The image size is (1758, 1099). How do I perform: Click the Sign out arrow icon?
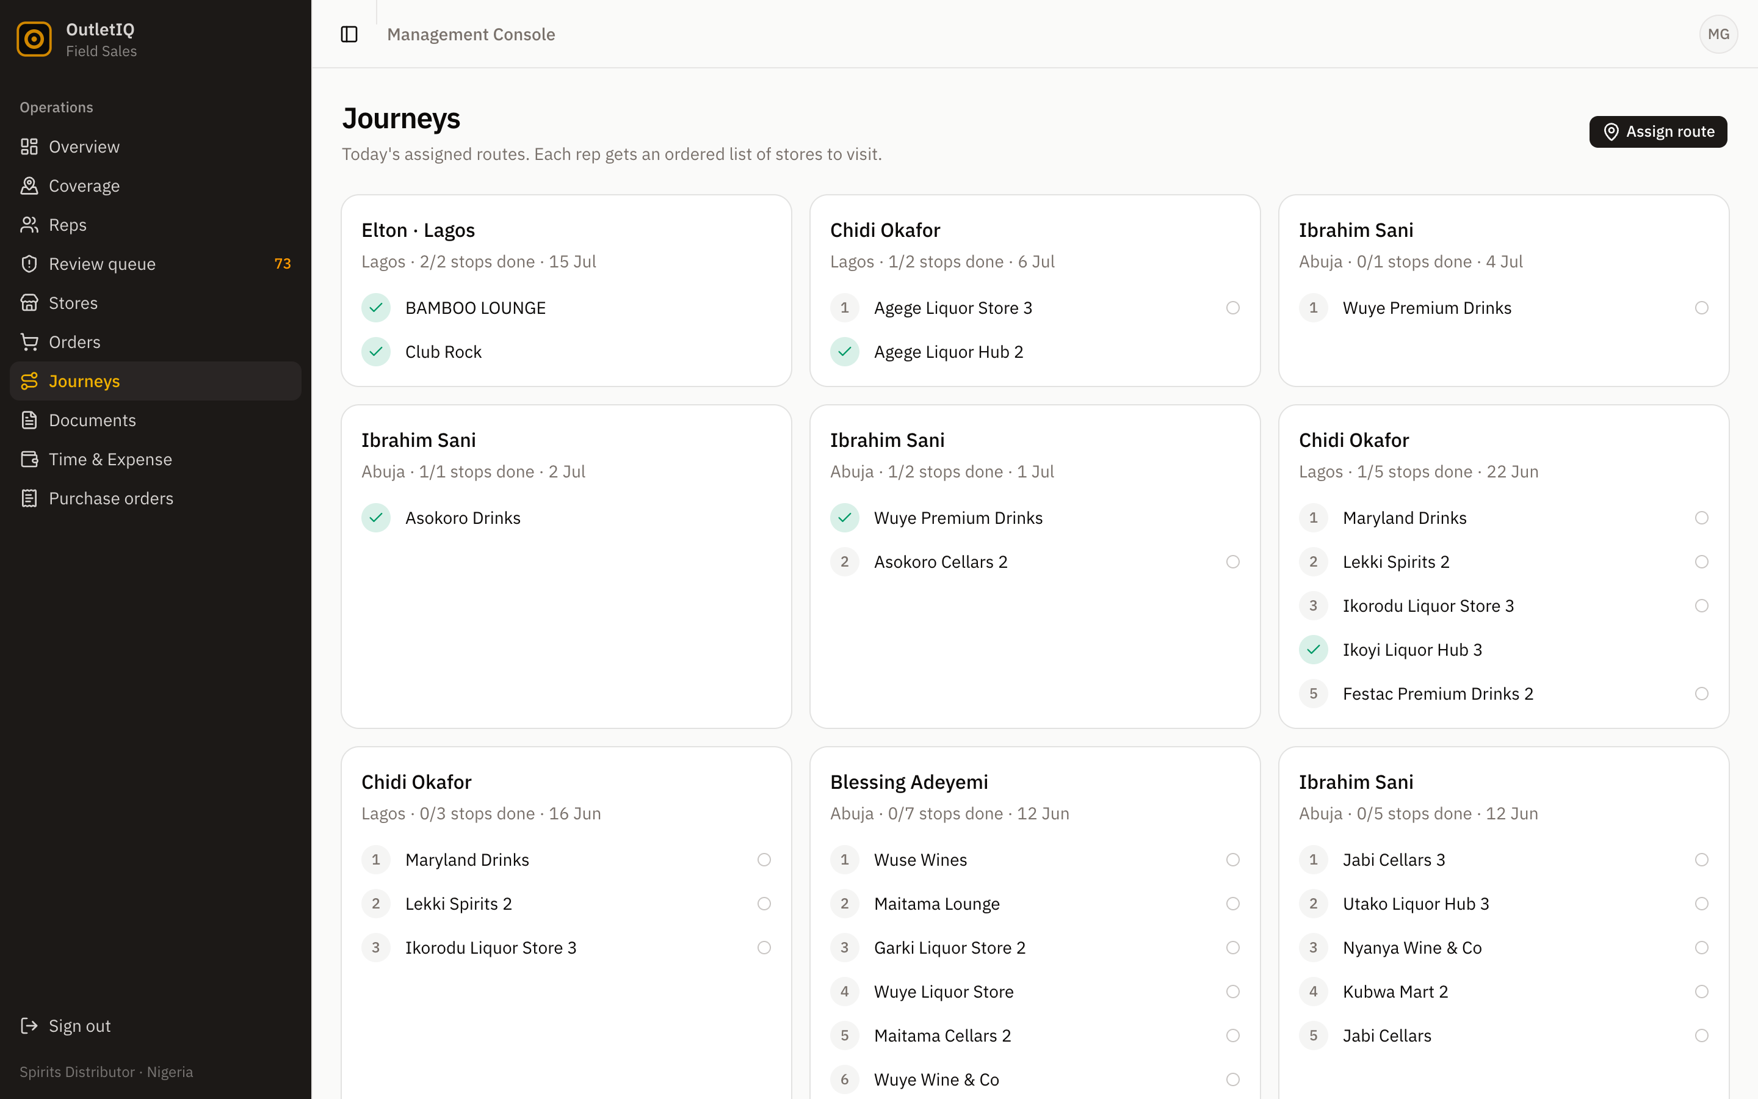(x=29, y=1026)
